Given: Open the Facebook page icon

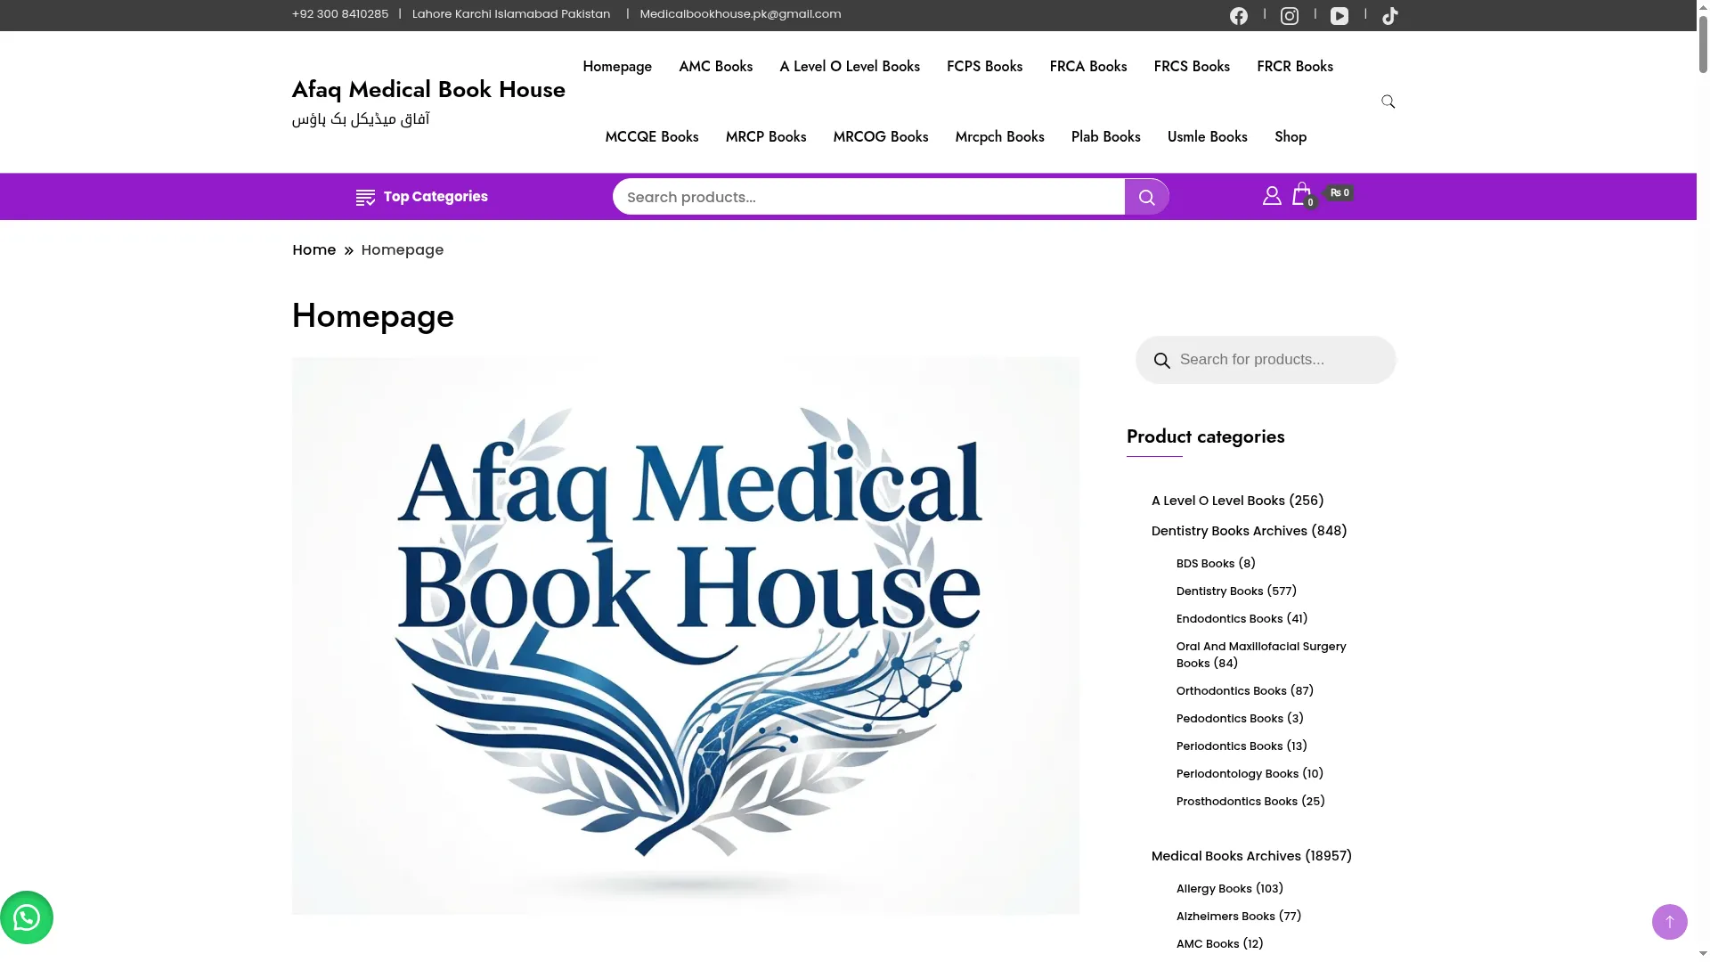Looking at the screenshot, I should click(1238, 16).
